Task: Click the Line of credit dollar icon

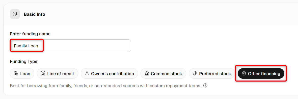Action: coord(43,73)
